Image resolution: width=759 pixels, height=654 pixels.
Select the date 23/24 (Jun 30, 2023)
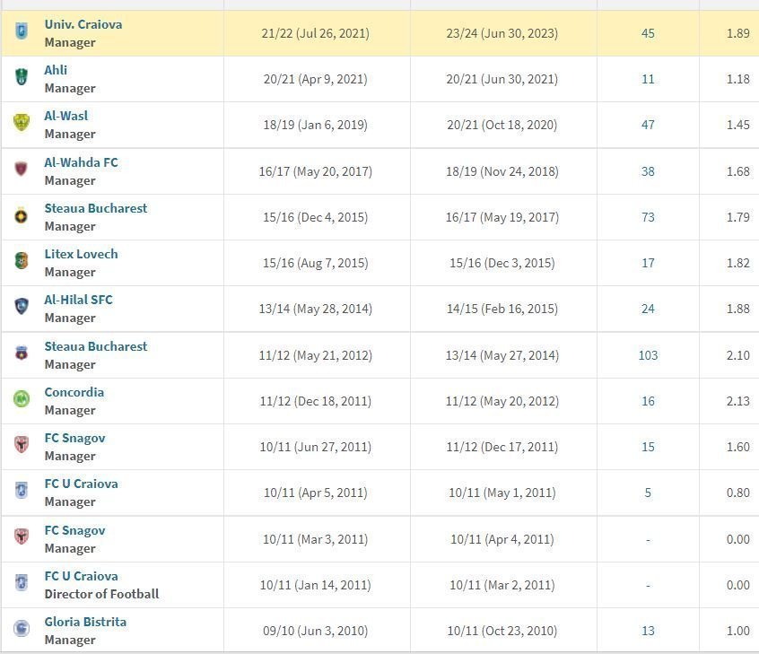[x=502, y=33]
